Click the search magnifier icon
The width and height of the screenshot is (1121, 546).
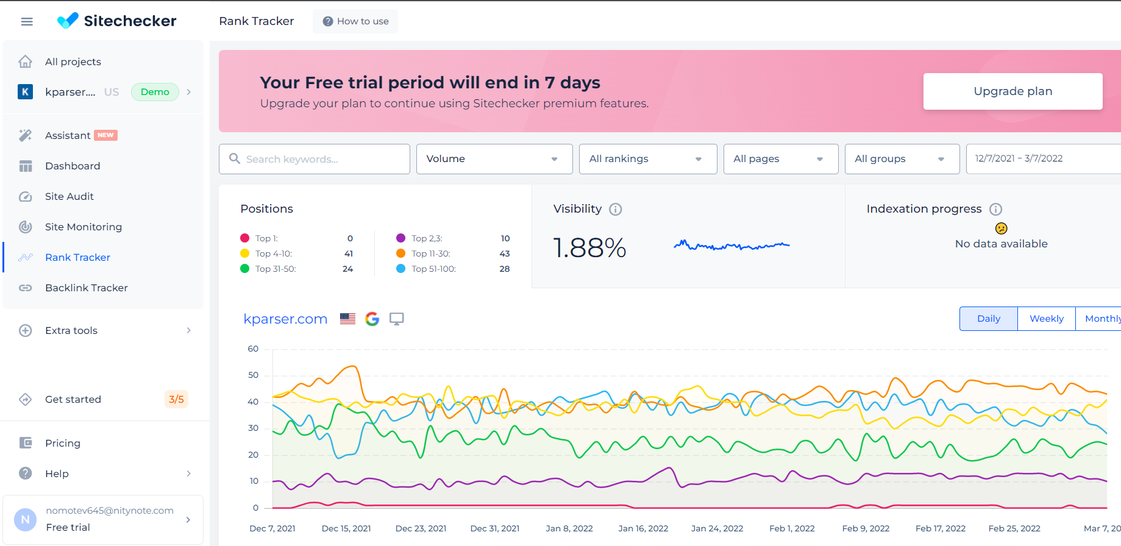pos(235,158)
